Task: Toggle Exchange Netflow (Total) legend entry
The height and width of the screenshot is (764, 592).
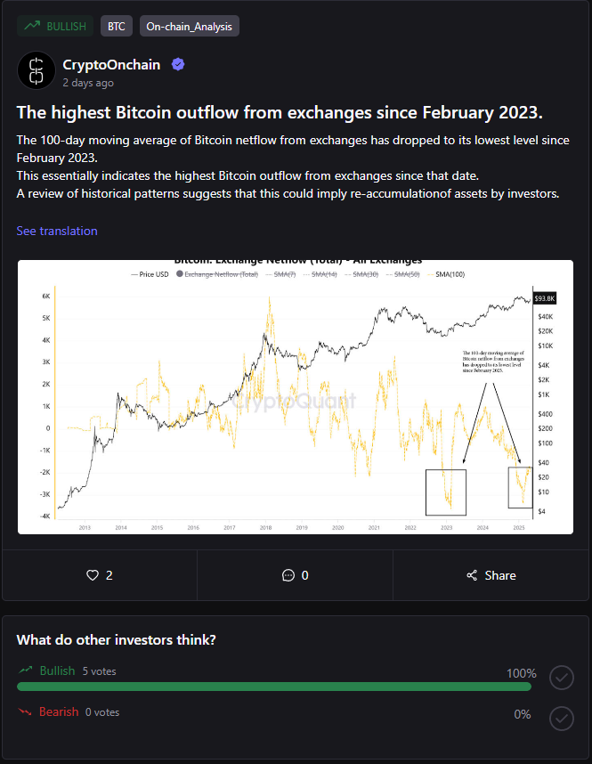Action: coord(217,274)
